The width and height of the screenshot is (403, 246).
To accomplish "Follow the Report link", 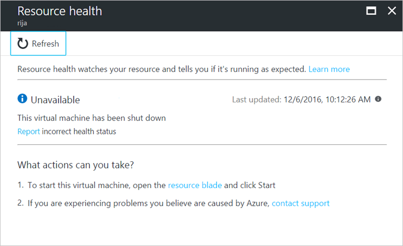I will (28, 131).
